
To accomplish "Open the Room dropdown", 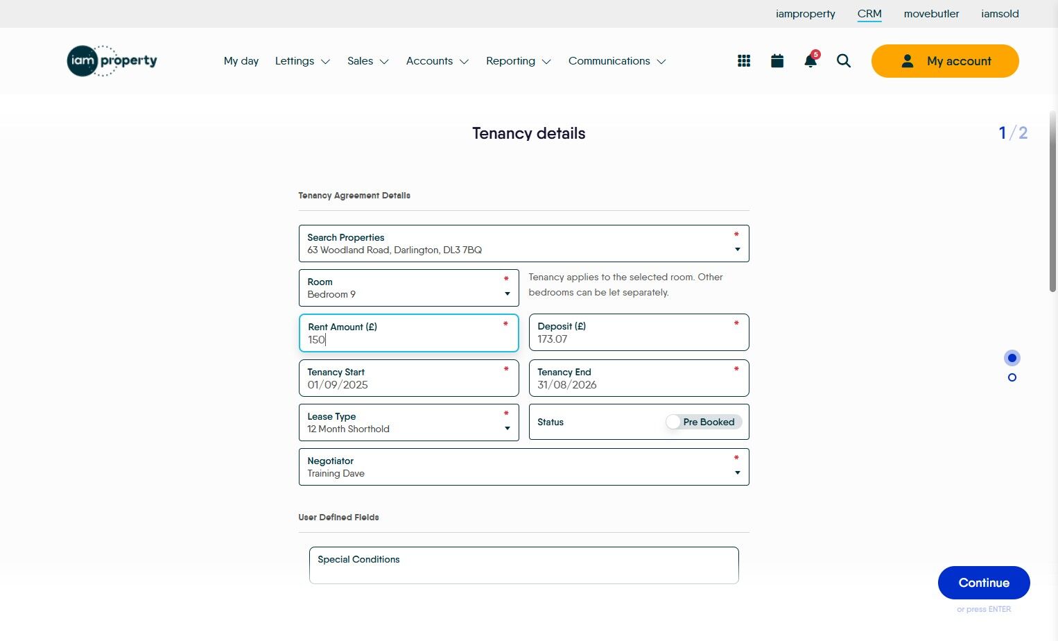I will click(x=508, y=294).
